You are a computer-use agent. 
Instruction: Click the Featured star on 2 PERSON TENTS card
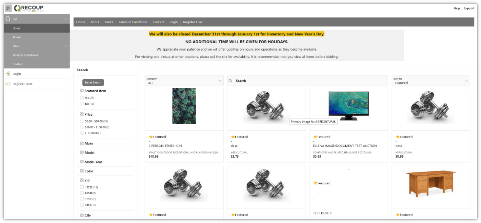click(151, 137)
